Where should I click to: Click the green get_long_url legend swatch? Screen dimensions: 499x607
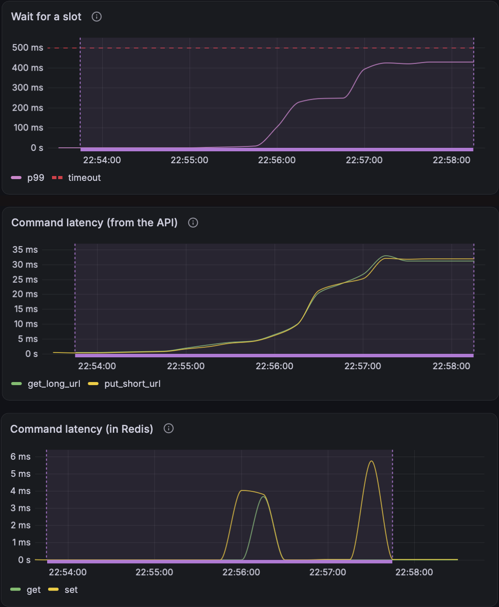coord(16,384)
